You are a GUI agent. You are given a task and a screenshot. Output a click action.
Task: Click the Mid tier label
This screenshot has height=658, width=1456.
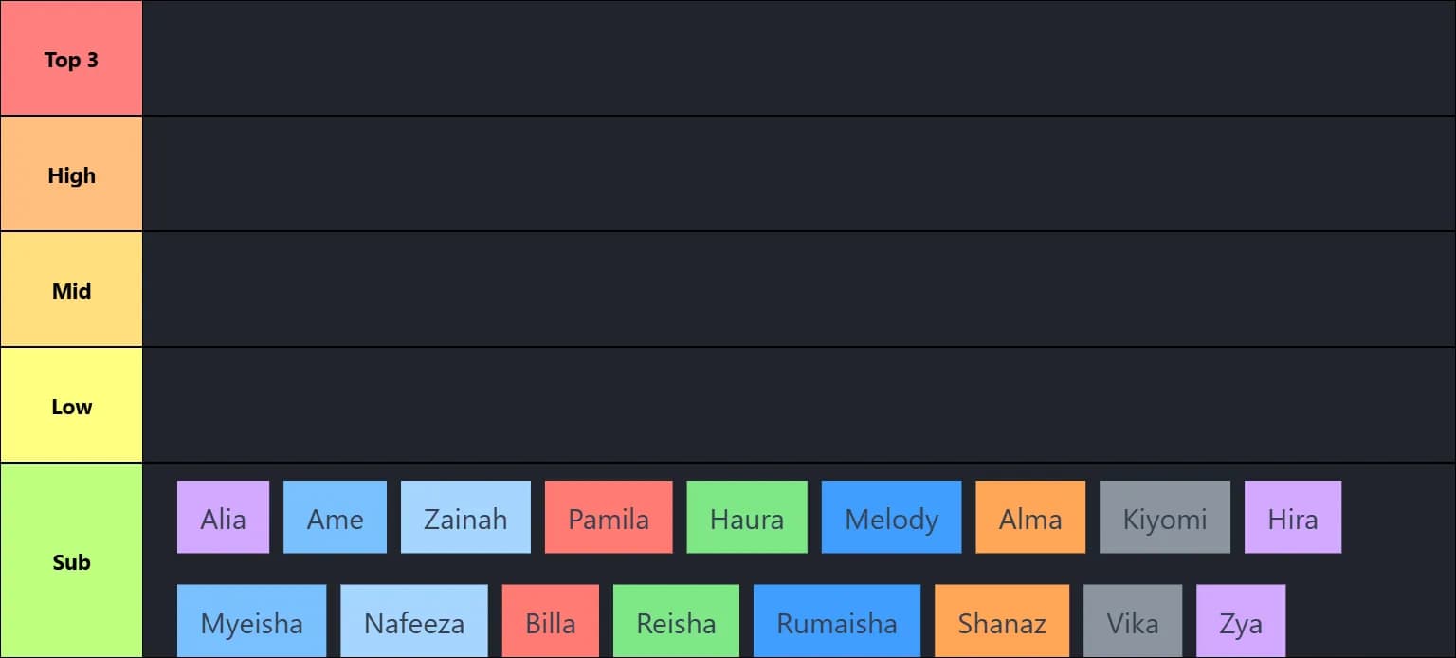(x=71, y=290)
